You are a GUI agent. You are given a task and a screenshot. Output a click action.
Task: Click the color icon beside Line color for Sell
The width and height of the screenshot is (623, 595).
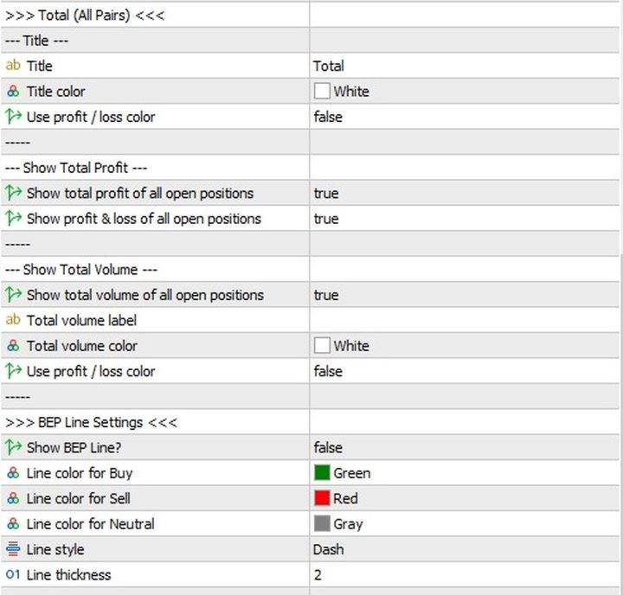(x=13, y=499)
